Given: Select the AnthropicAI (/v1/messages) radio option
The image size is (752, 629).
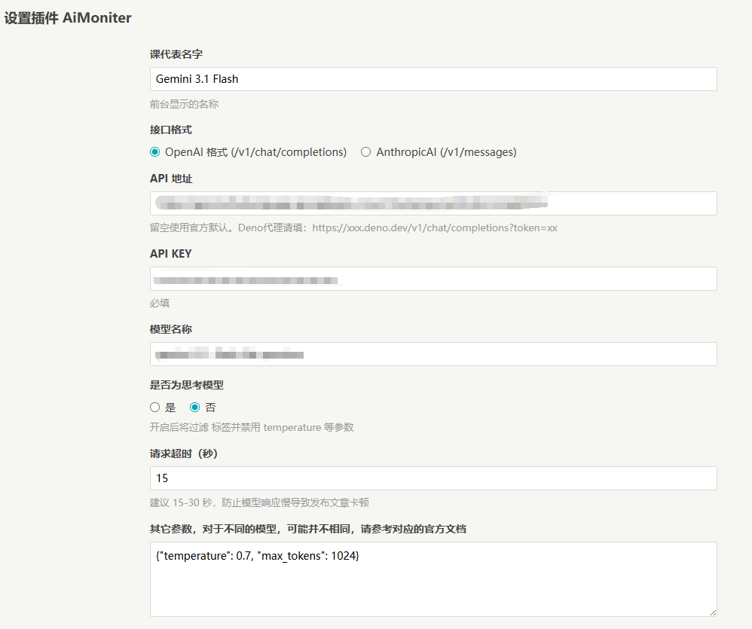Looking at the screenshot, I should point(366,152).
